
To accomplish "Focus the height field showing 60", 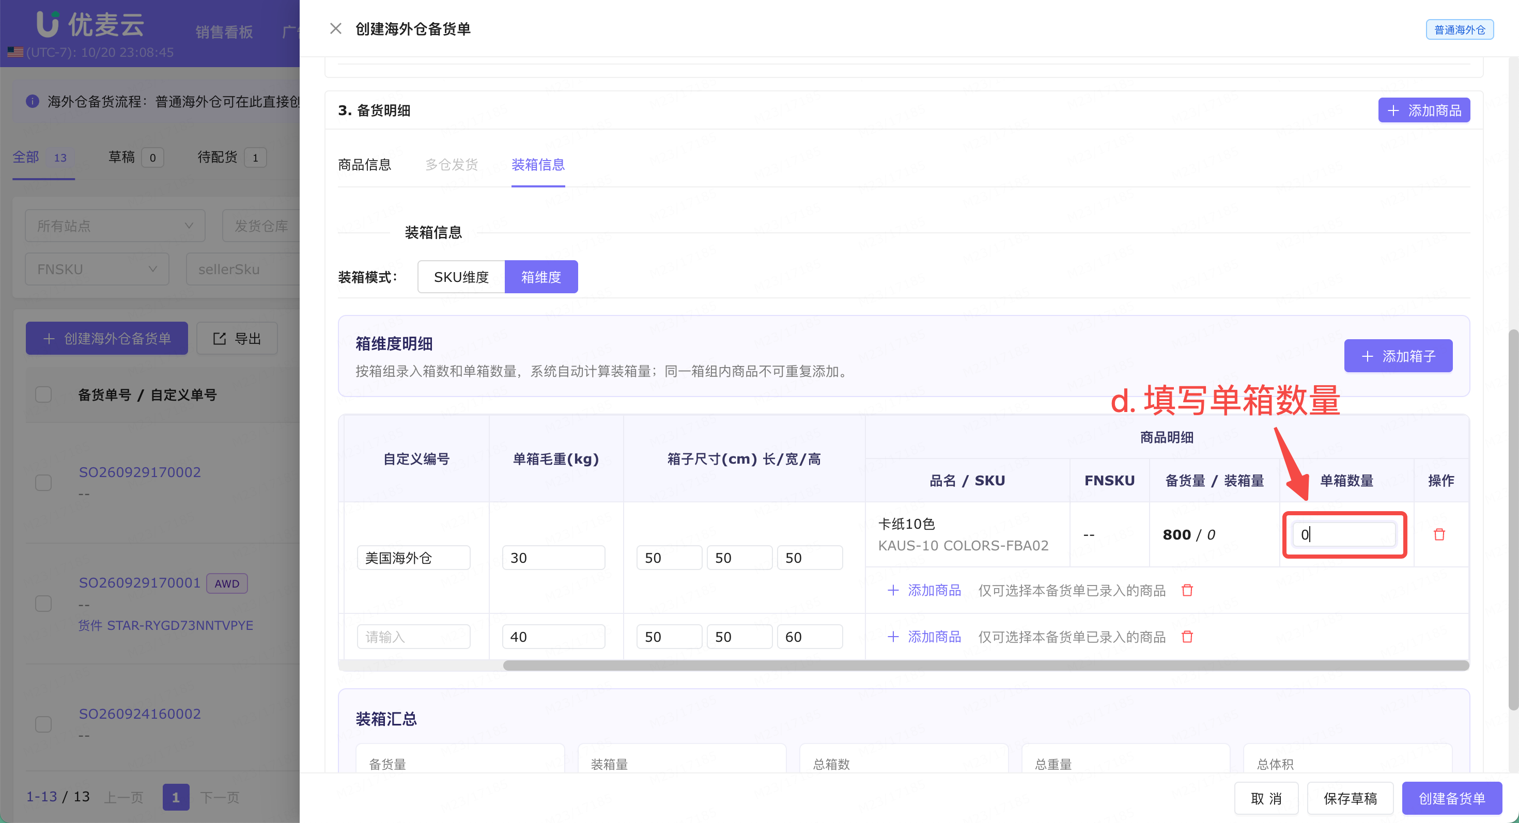I will pyautogui.click(x=810, y=637).
